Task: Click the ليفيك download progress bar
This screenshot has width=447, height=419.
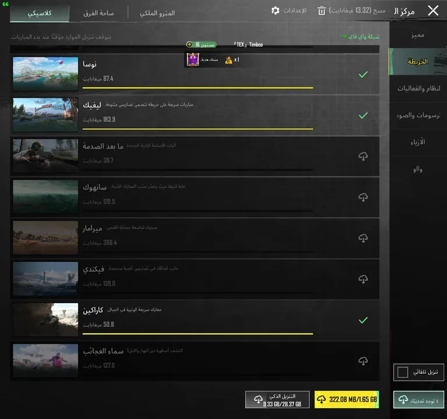Action: click(x=197, y=129)
